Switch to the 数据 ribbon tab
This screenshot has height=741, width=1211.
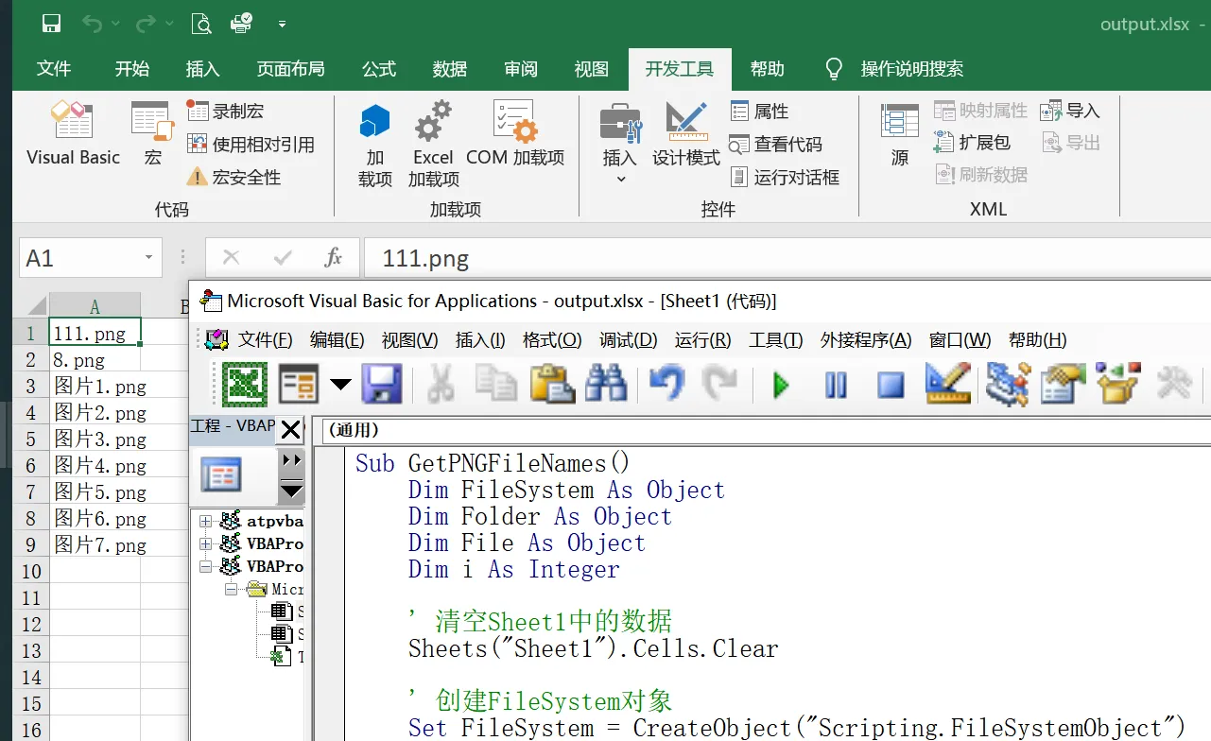pyautogui.click(x=450, y=69)
